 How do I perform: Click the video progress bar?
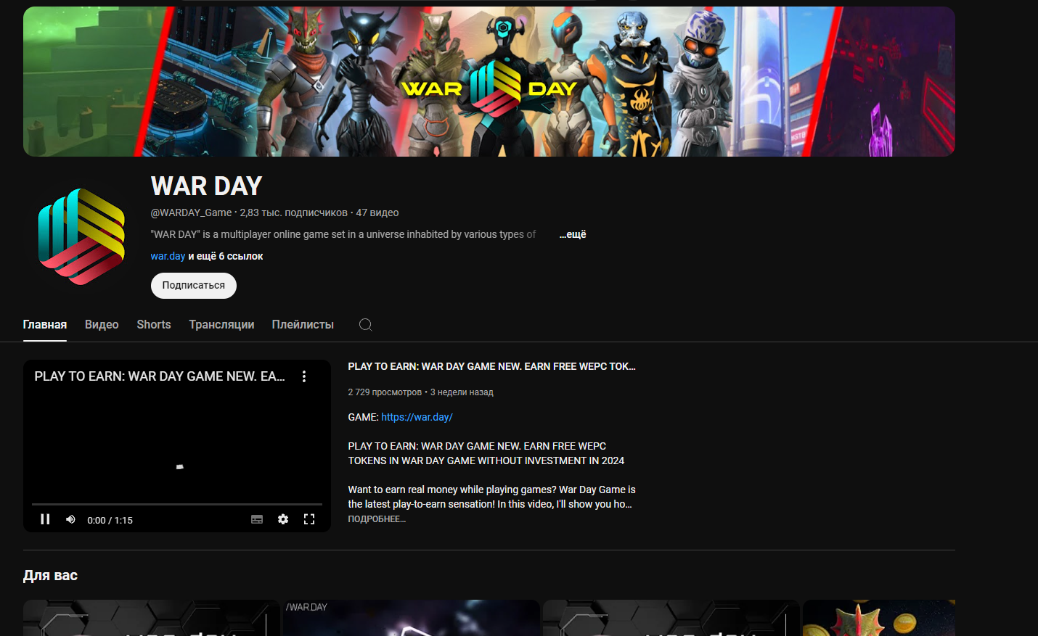(x=177, y=503)
